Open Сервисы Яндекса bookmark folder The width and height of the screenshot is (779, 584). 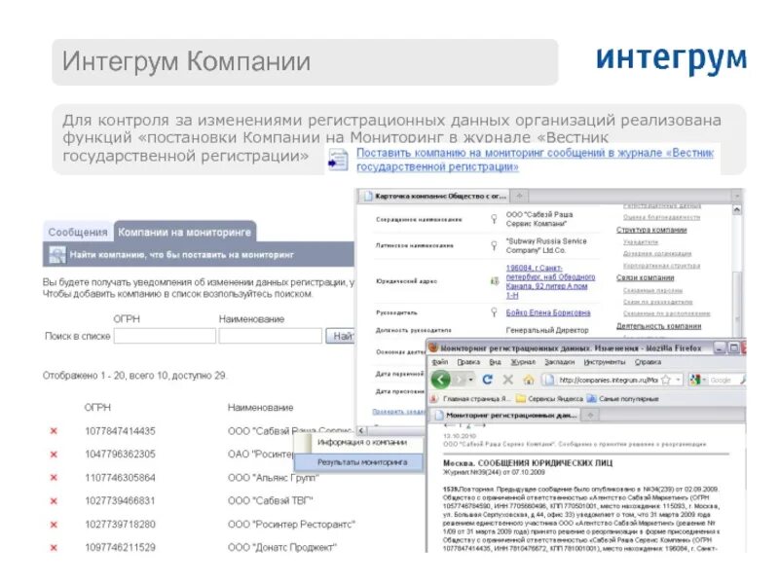coord(549,399)
